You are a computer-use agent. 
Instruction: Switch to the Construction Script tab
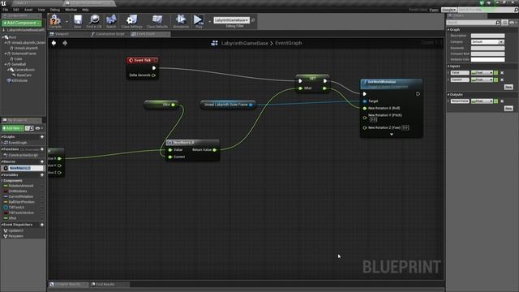point(108,34)
